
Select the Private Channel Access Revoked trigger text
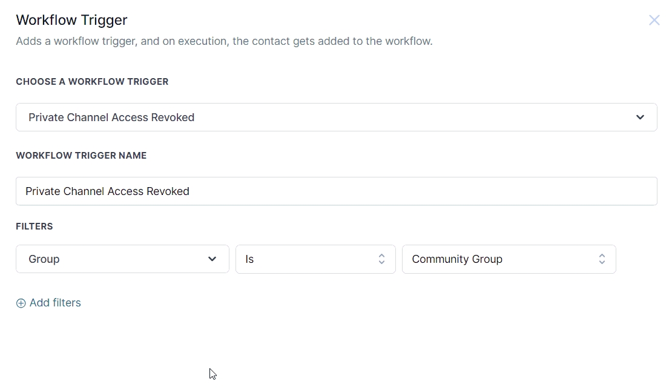[x=111, y=117]
